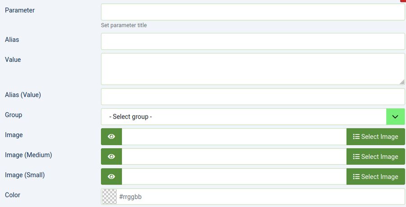Click into the Parameter title input
The image size is (406, 207).
tap(253, 12)
